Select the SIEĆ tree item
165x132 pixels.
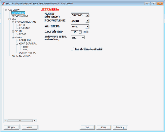point(14,19)
